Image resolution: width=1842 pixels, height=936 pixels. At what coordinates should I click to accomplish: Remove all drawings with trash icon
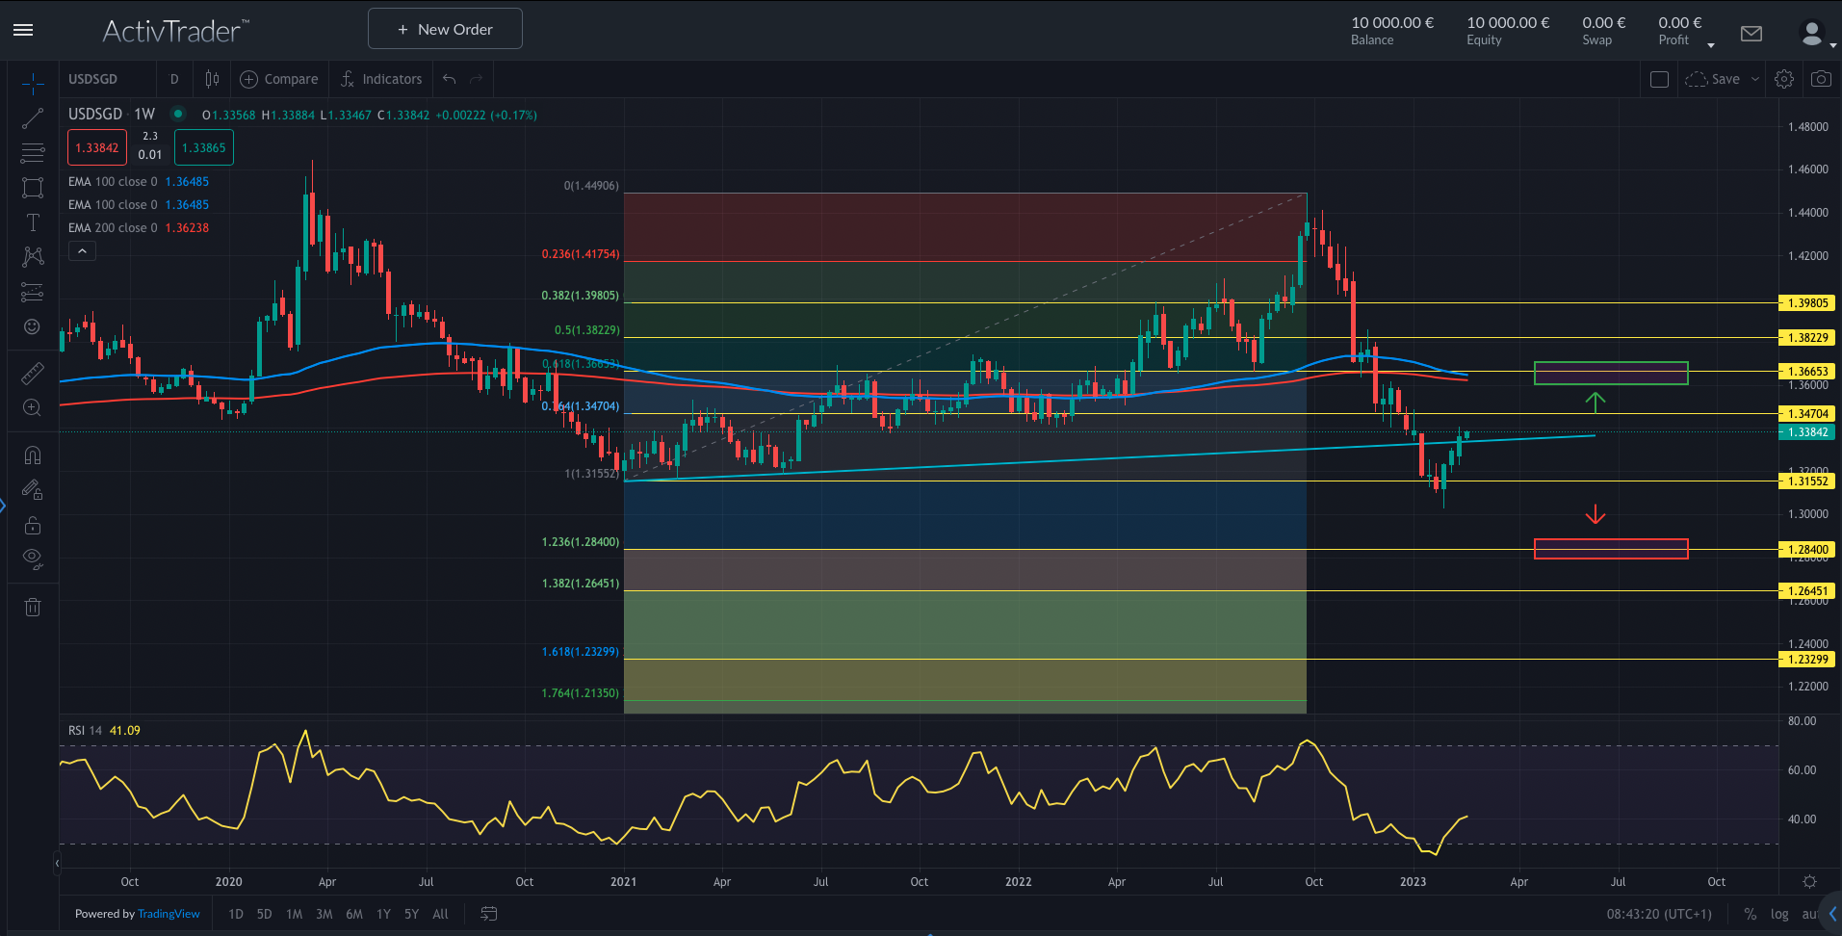click(32, 607)
